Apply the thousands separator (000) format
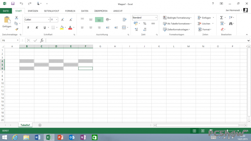251x141 pixels. pyautogui.click(x=153, y=24)
